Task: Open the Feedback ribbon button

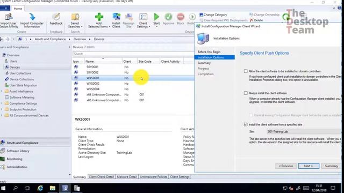Action: (x=56, y=19)
